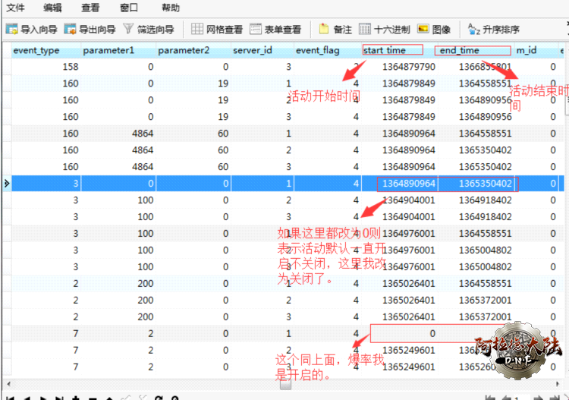
Task: Click the horizontal scrollbar thumb below the grid
Action: pyautogui.click(x=285, y=385)
